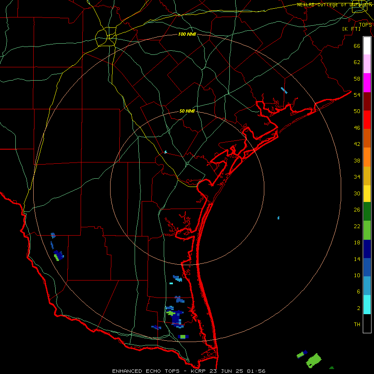This screenshot has height=374, width=374.
Task: Click the "6" legend value
Action: 359,291
